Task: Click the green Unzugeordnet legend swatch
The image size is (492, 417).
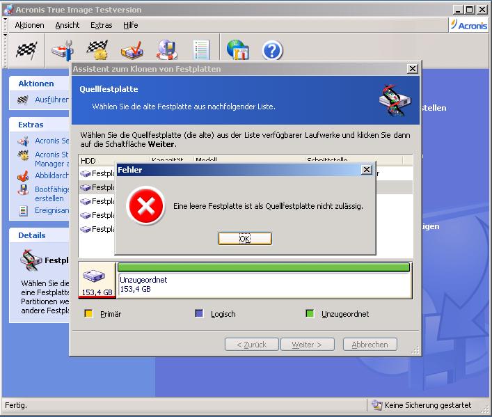Action: click(310, 313)
